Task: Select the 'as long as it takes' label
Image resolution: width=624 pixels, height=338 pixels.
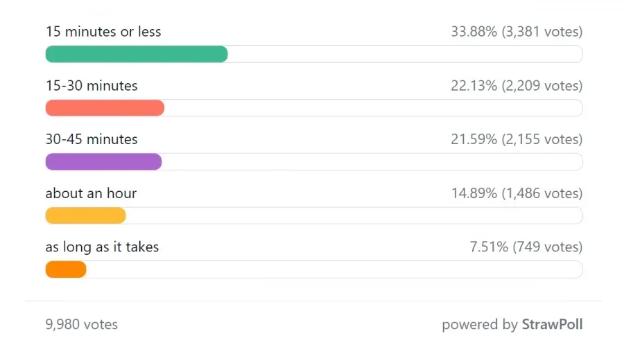Action: point(102,247)
